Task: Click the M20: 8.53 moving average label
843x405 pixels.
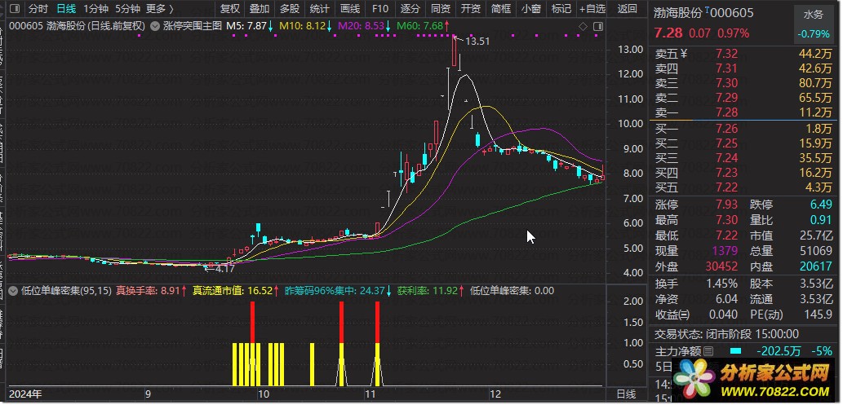Action: pos(365,25)
